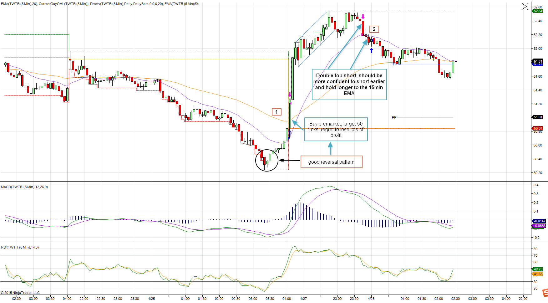This screenshot has height=303, width=548.
Task: Click the 50.20 price axis label
Action: click(x=538, y=173)
